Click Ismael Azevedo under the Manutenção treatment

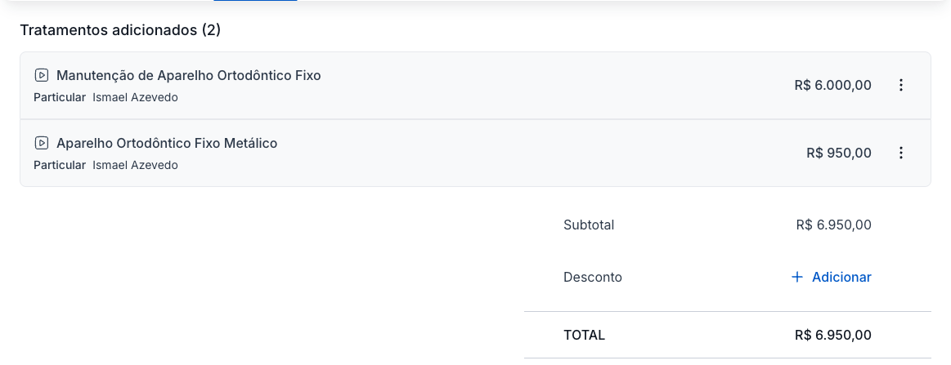(x=135, y=97)
